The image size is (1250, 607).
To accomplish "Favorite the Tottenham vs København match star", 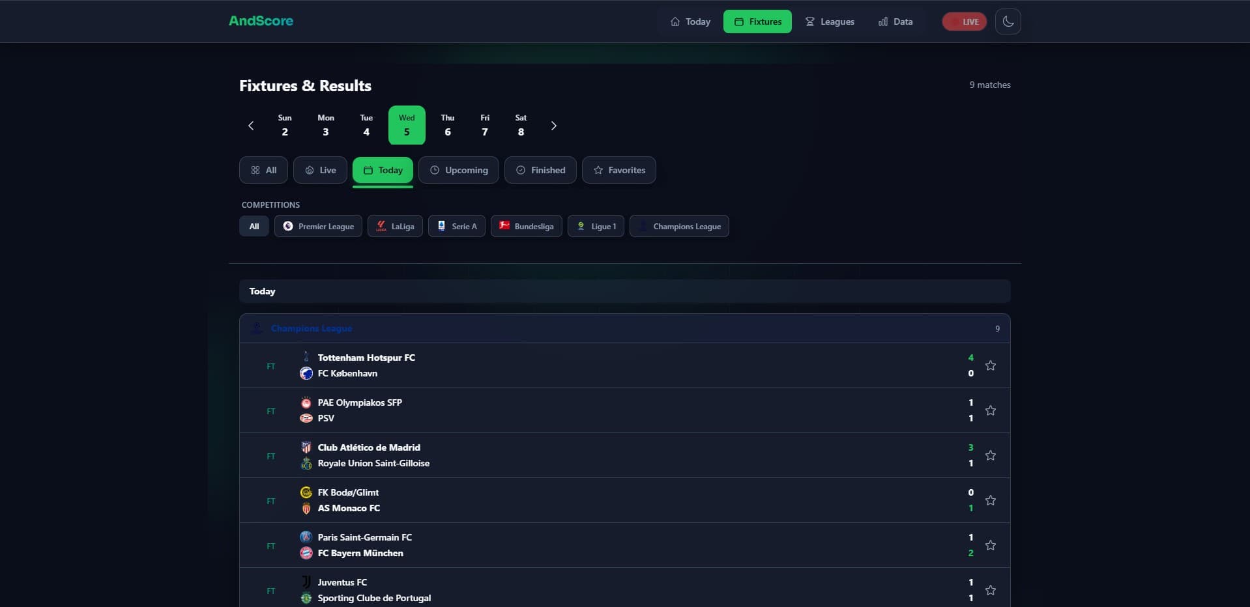I will (990, 365).
